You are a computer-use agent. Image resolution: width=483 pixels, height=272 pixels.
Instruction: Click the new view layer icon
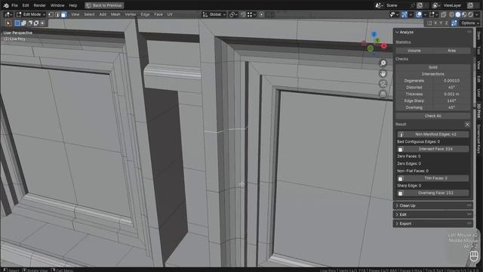pos(470,5)
